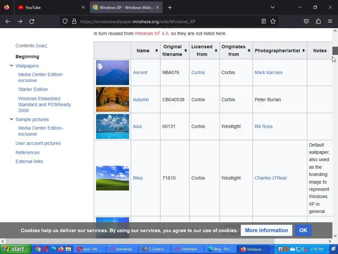Open the Autumn name link

(141, 100)
